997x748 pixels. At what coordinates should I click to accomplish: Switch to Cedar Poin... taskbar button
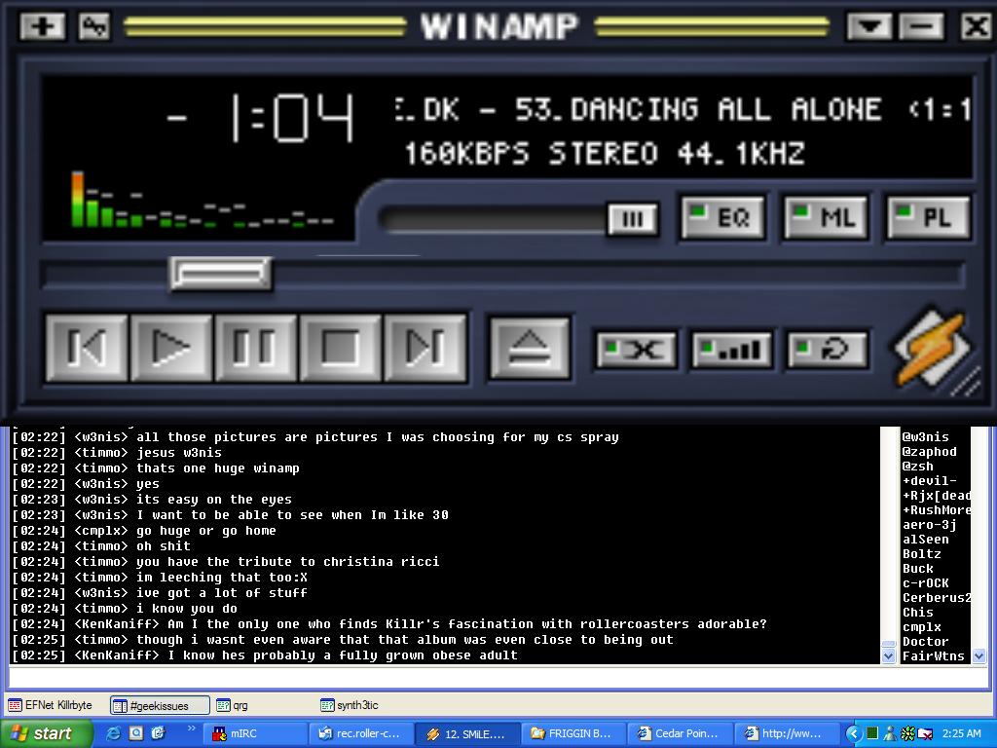tap(679, 734)
